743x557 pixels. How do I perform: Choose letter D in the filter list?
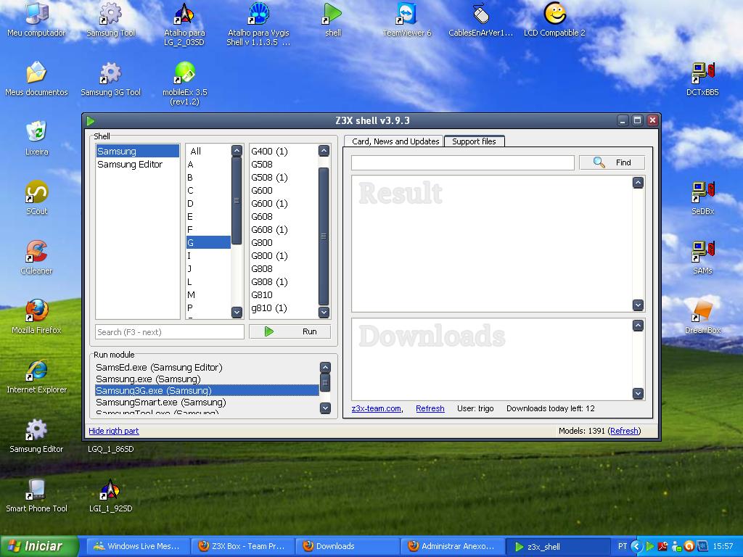tap(208, 204)
